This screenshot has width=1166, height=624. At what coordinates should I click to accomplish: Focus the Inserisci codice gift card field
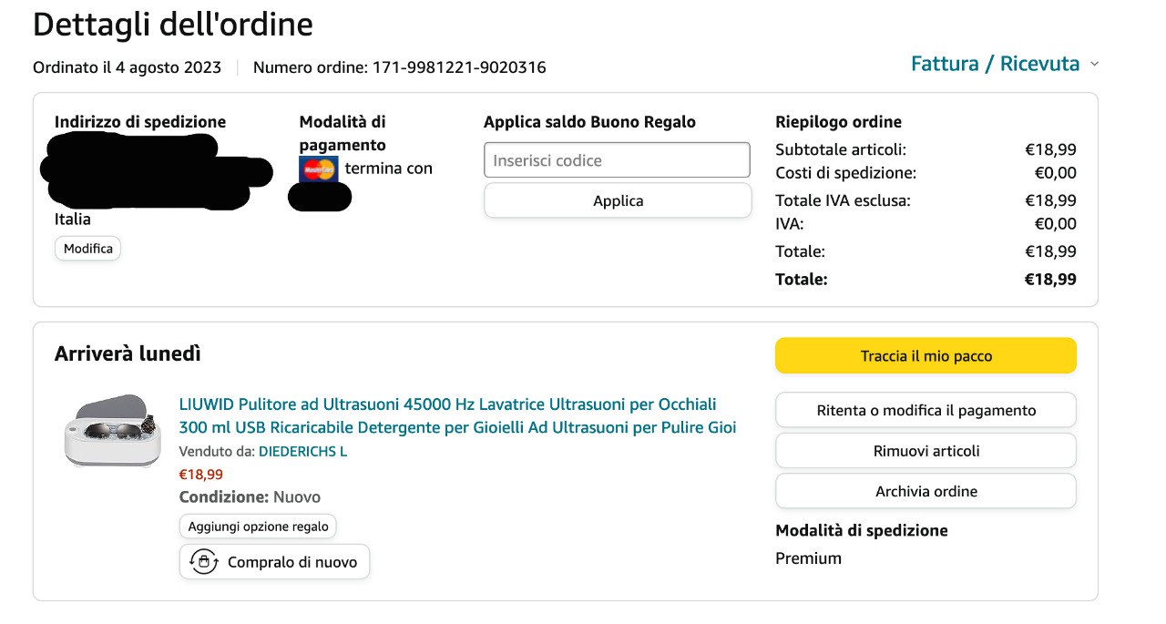tap(617, 160)
